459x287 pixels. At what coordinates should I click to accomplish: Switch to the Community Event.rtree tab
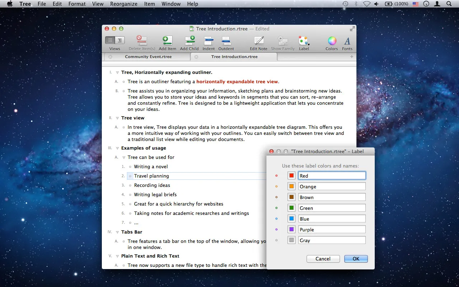click(x=148, y=57)
